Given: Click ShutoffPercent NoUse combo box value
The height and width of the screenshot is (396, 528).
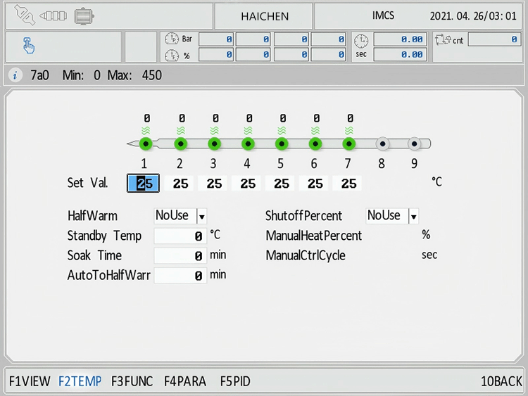Looking at the screenshot, I should (x=387, y=216).
